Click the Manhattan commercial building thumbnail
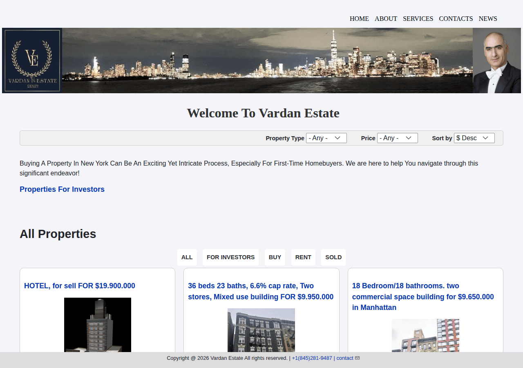Image resolution: width=523 pixels, height=368 pixels. (x=425, y=335)
